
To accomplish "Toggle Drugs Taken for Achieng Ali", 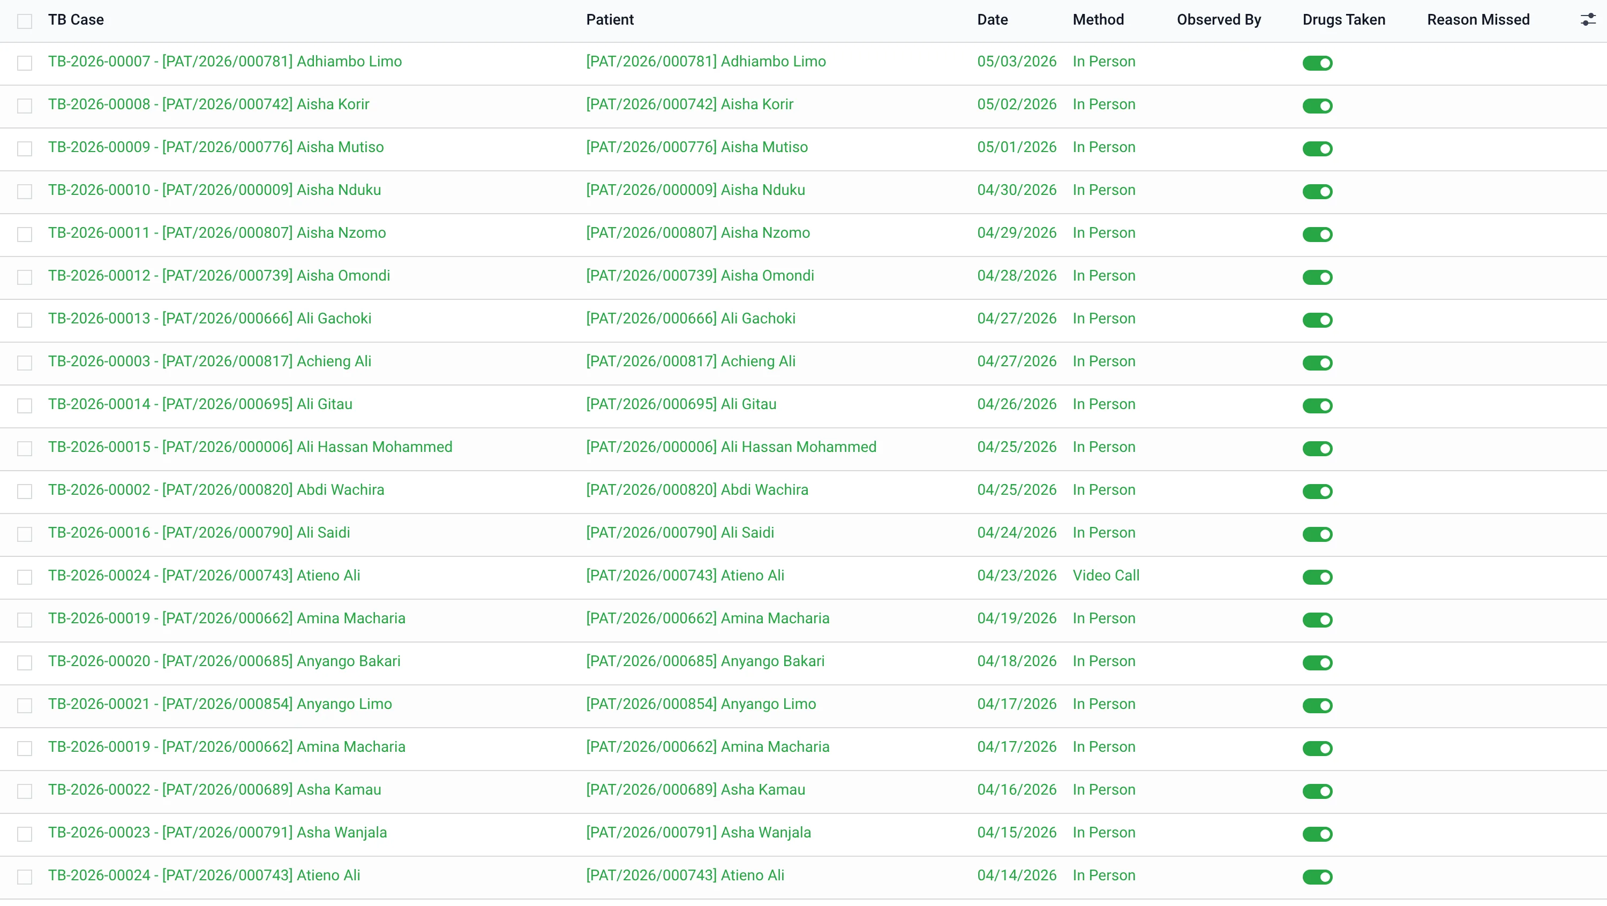I will click(1317, 363).
